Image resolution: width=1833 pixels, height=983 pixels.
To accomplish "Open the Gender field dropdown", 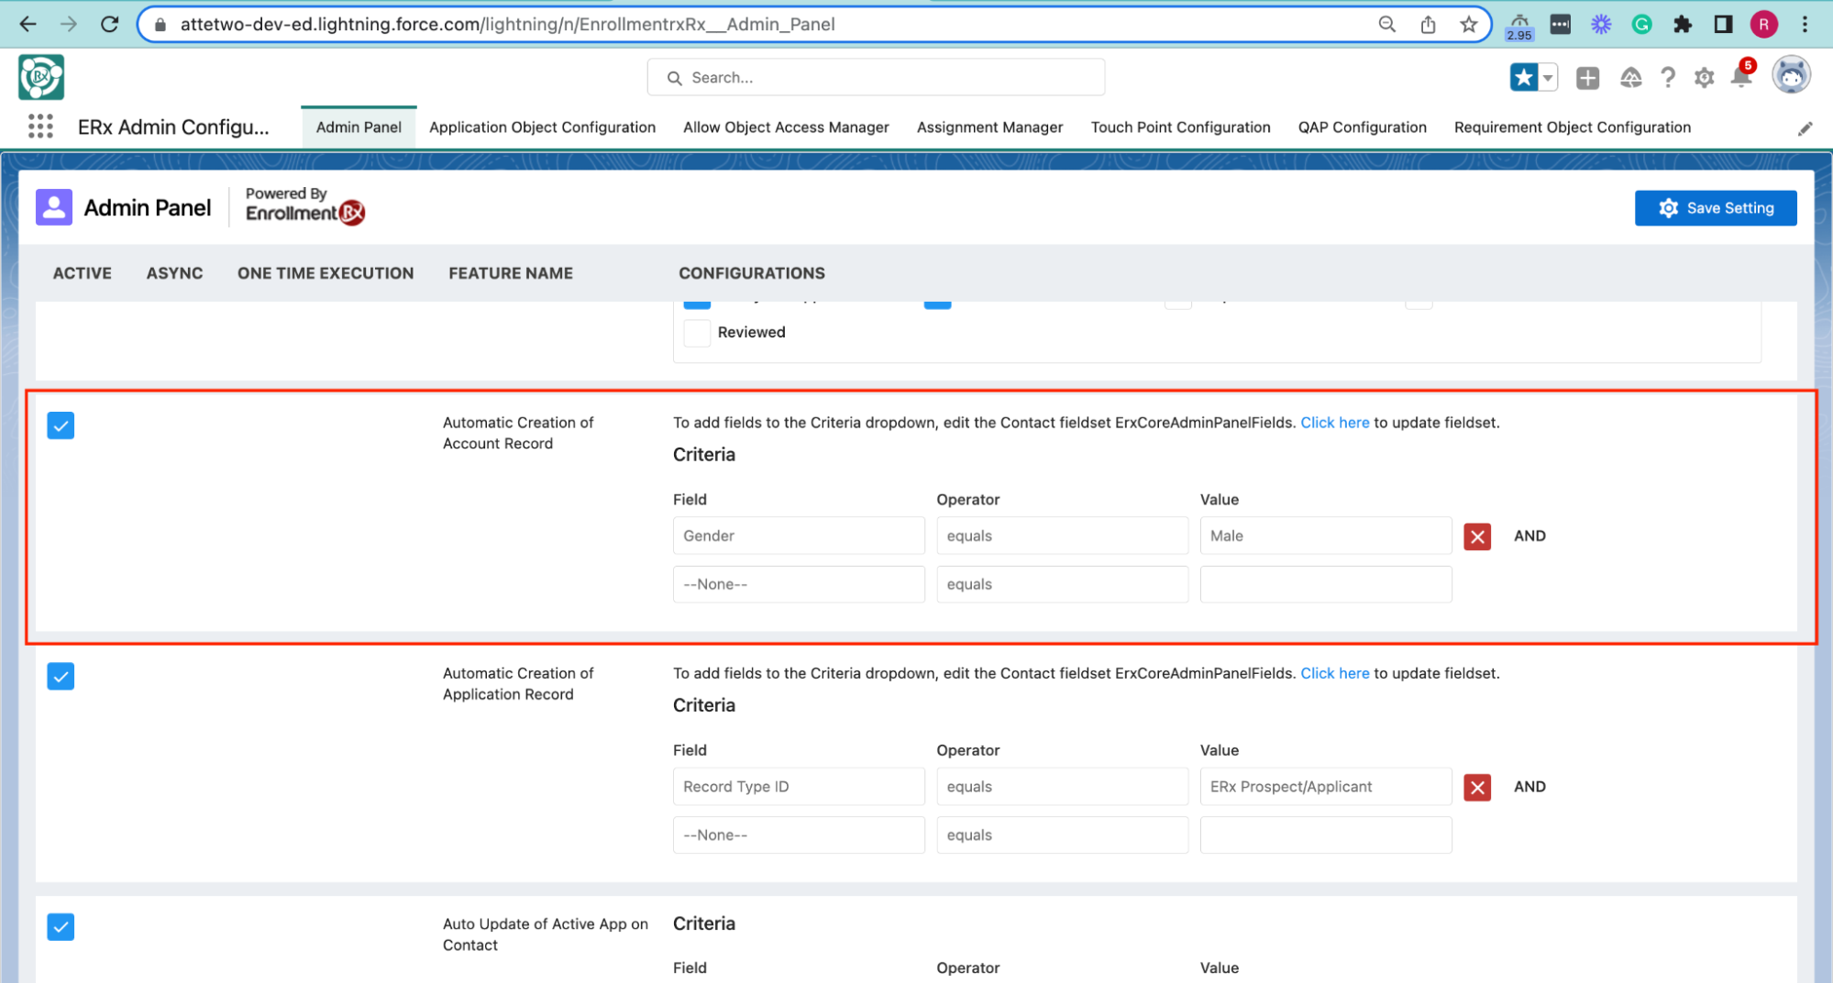I will 798,536.
